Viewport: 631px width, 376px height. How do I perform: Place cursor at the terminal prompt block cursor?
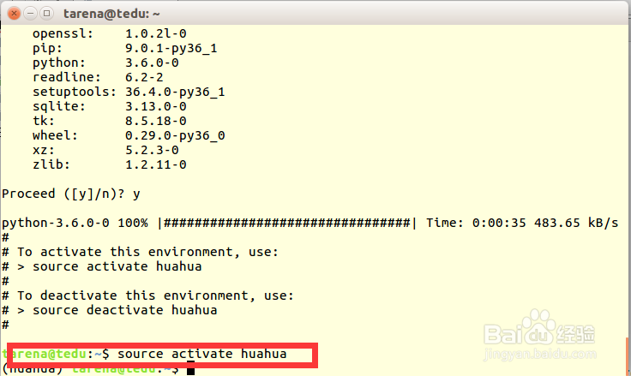pos(190,369)
